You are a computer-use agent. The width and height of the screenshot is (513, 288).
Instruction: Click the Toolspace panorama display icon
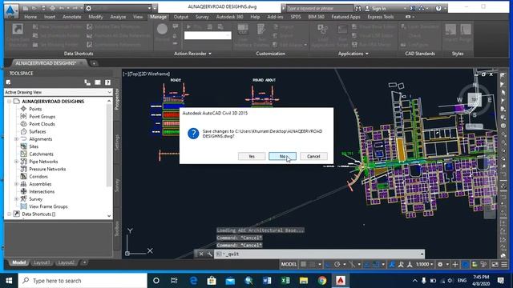point(98,82)
